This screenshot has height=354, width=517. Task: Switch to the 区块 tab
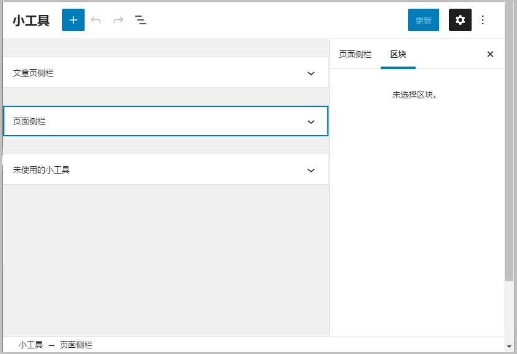[x=398, y=54]
